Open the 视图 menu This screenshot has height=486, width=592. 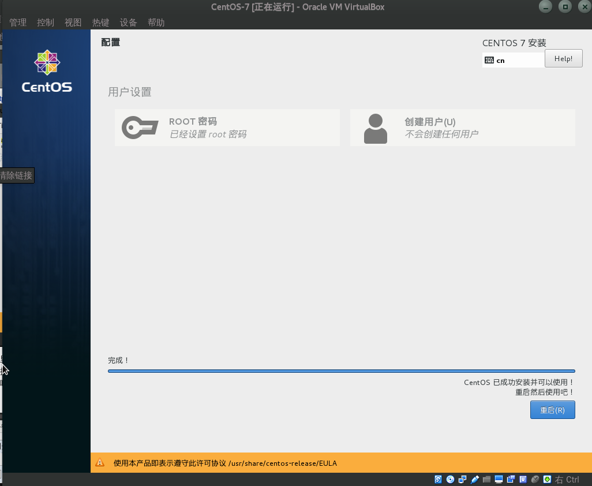[73, 23]
